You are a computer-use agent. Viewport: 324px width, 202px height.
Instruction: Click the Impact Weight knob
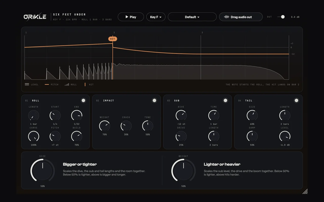point(105,126)
